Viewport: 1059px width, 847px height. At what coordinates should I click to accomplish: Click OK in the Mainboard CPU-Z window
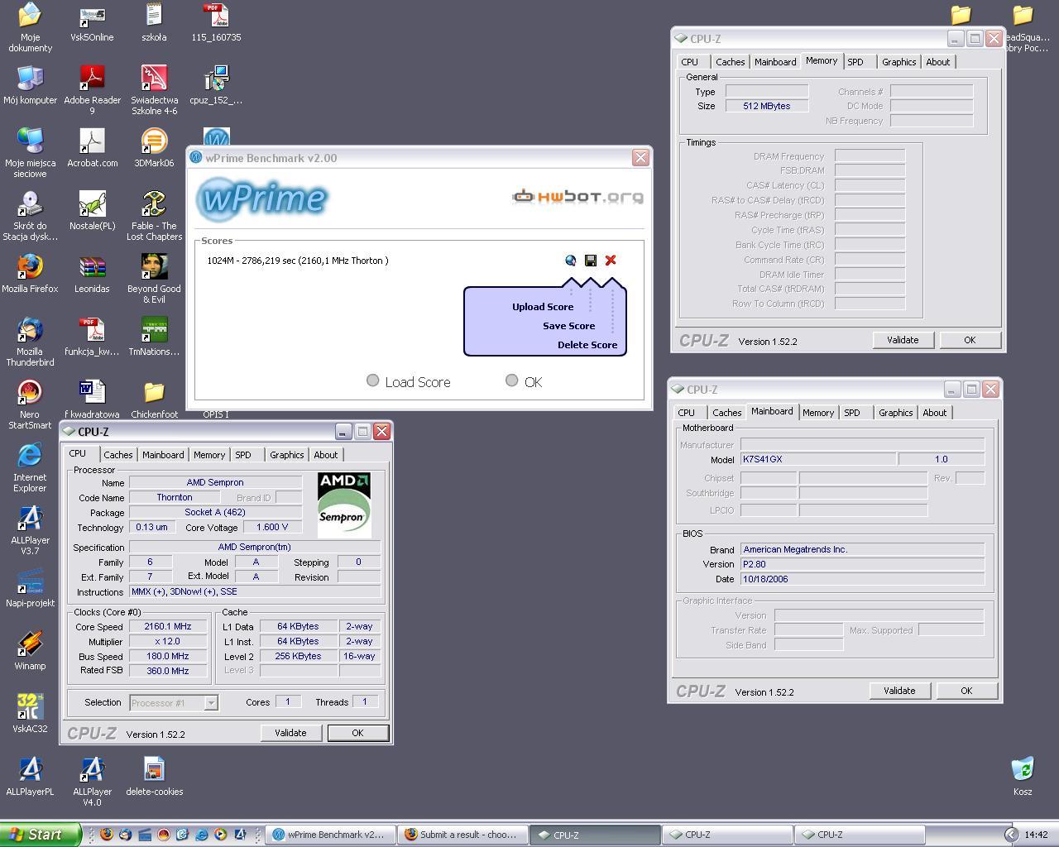966,691
